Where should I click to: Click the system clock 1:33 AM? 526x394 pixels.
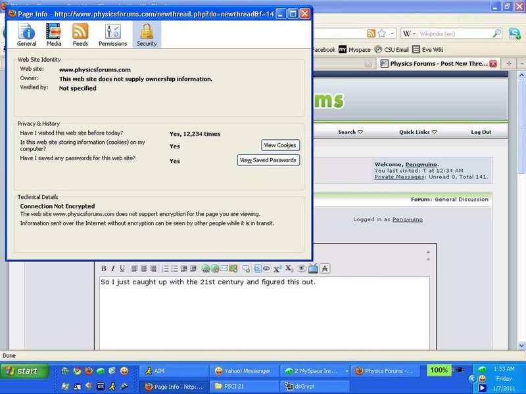(504, 369)
